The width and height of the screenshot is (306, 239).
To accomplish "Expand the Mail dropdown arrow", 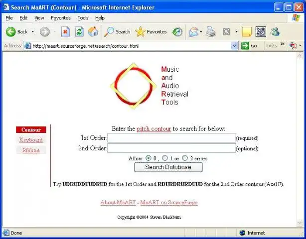I will (201, 32).
